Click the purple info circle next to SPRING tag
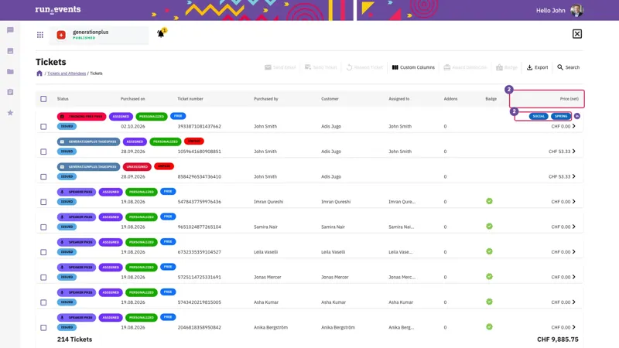The width and height of the screenshot is (619, 348). tap(576, 116)
